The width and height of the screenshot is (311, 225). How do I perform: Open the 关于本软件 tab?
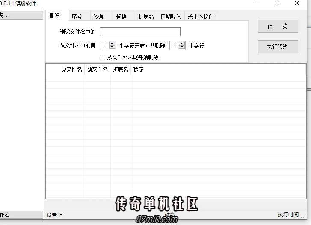click(x=201, y=16)
